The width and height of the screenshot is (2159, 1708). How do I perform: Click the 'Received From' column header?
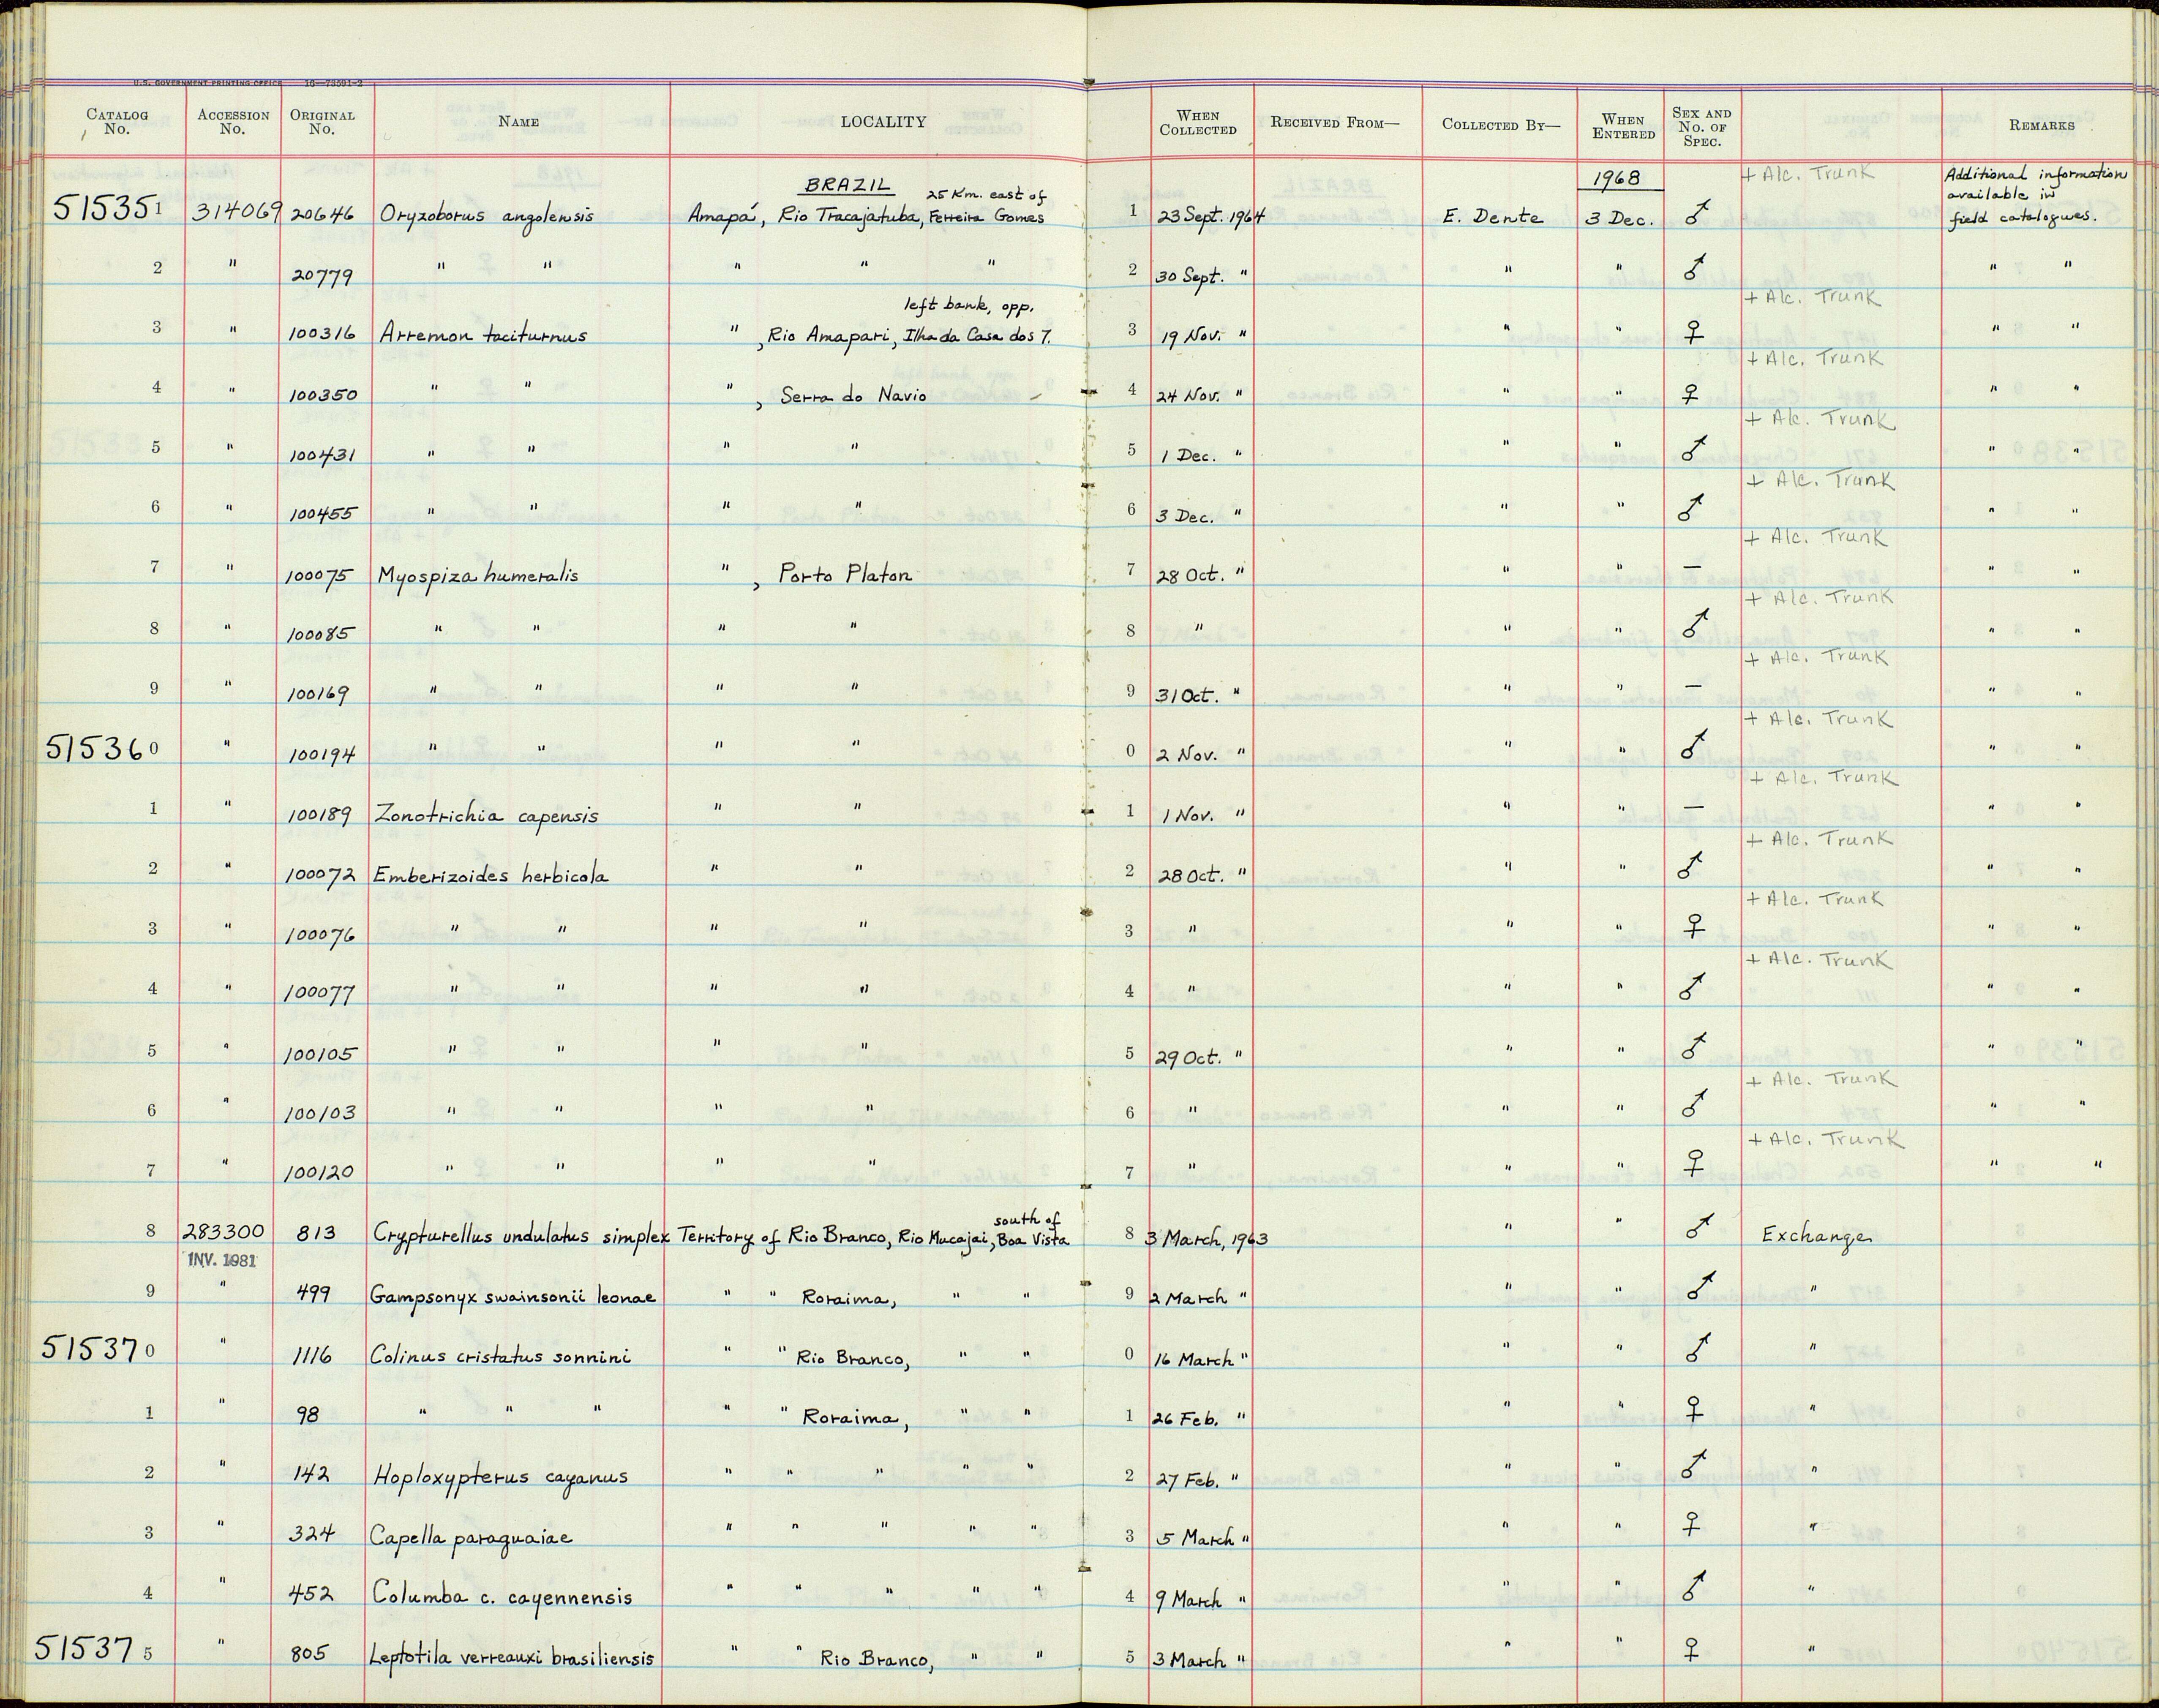tap(1335, 123)
